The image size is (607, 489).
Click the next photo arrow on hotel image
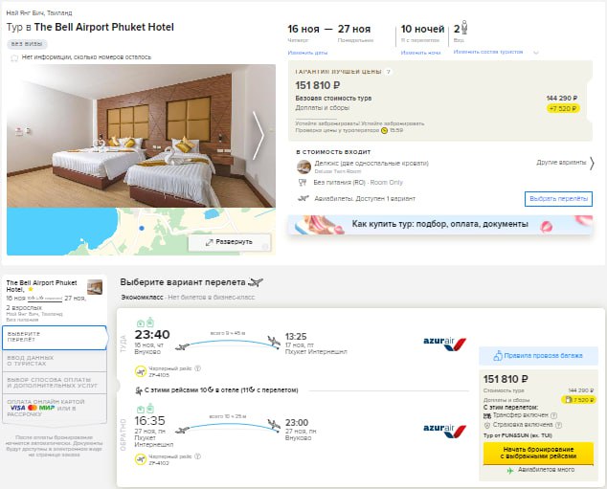click(257, 135)
